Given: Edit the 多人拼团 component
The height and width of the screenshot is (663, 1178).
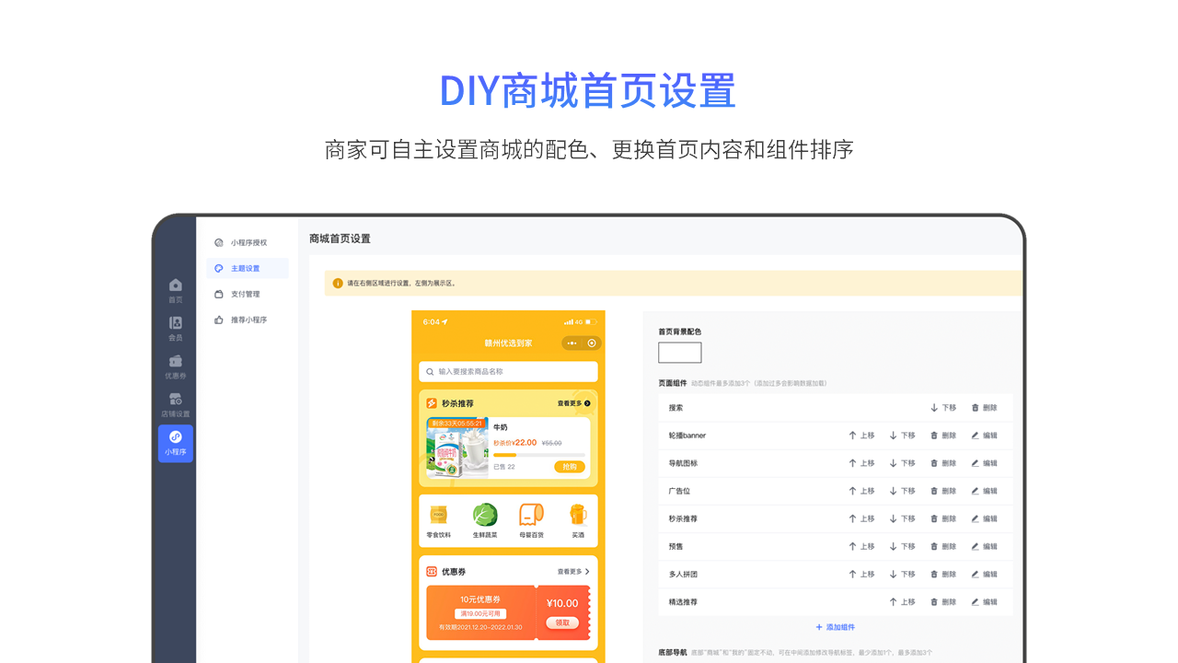Looking at the screenshot, I should tap(984, 574).
